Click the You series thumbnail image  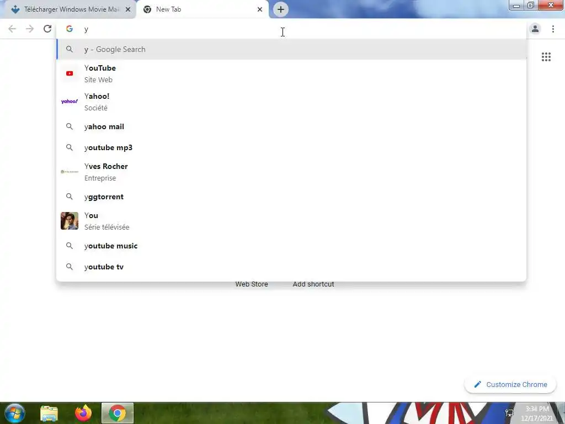[x=70, y=221]
